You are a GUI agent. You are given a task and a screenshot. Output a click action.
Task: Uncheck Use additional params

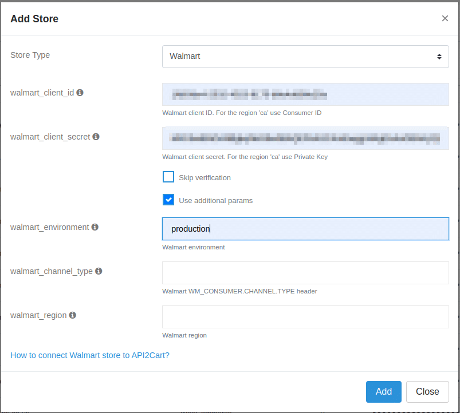tap(168, 199)
